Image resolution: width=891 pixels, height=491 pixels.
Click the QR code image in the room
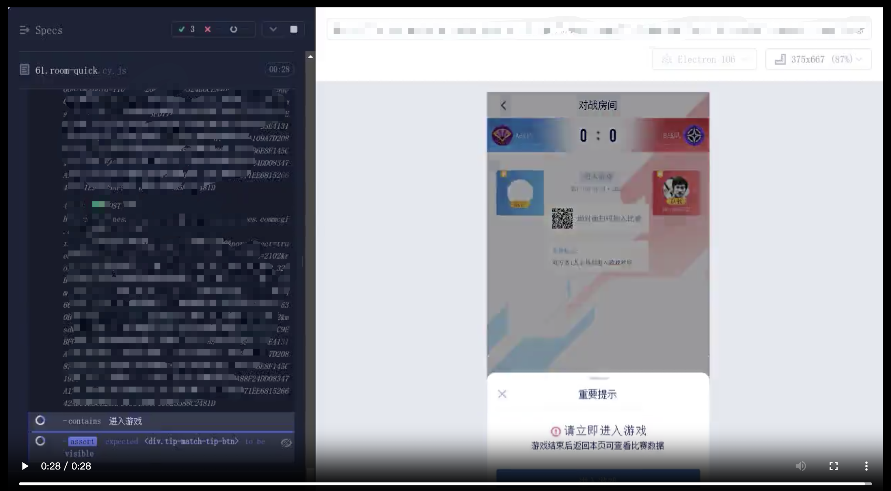[x=562, y=218]
